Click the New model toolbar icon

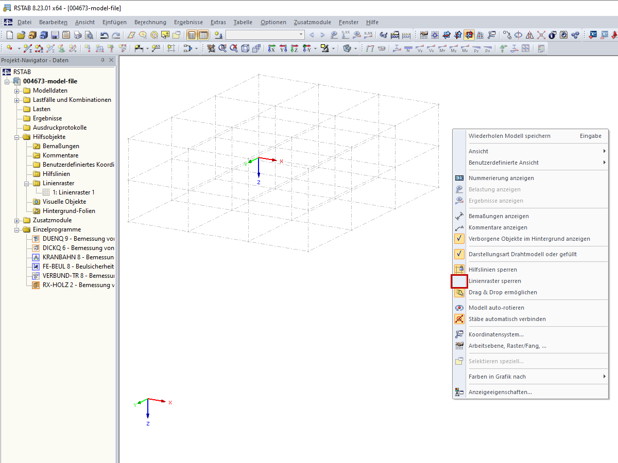pos(10,35)
